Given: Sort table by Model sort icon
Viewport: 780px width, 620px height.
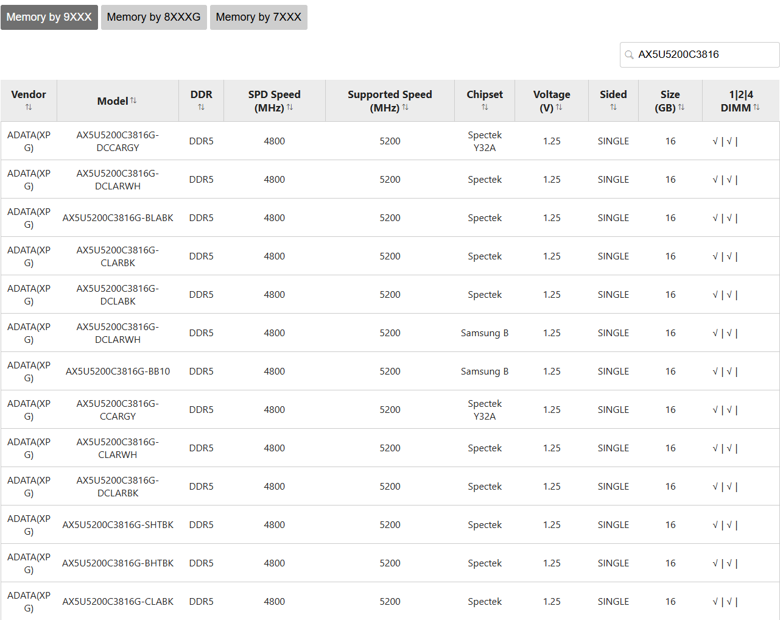Looking at the screenshot, I should point(133,100).
